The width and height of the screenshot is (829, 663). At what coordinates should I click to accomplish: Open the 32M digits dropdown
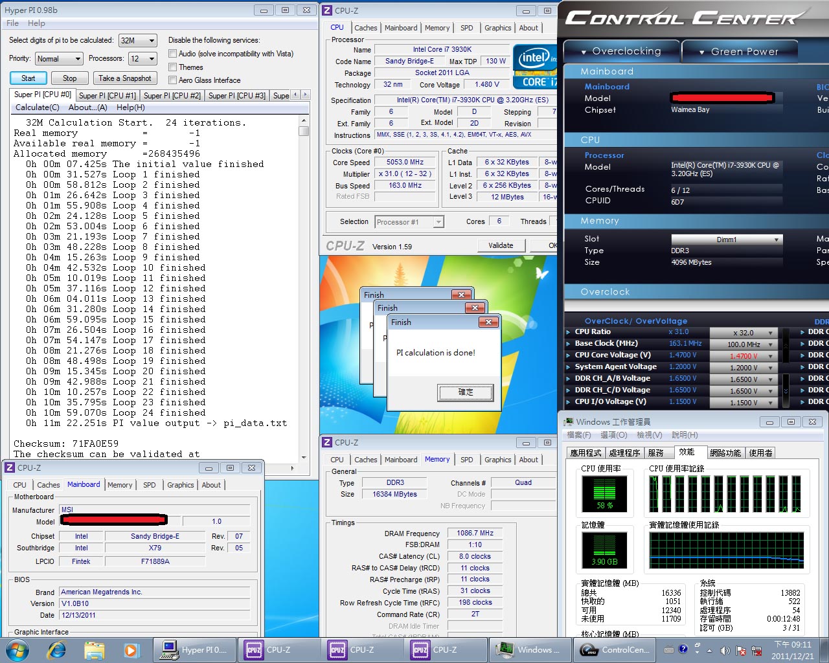point(137,40)
